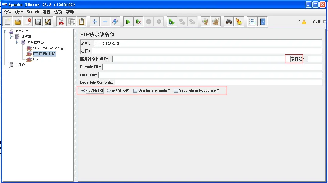Select the 工作台 tree node
This screenshot has height=183, width=328.
click(x=20, y=65)
